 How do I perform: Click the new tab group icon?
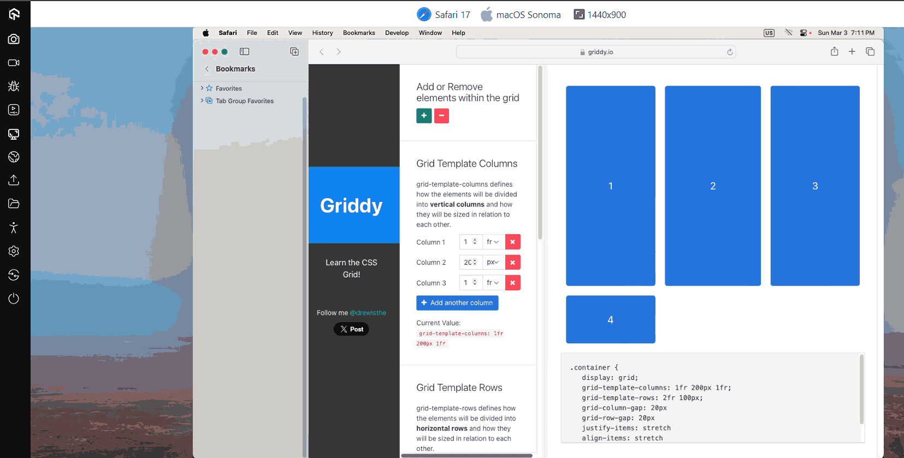point(294,51)
